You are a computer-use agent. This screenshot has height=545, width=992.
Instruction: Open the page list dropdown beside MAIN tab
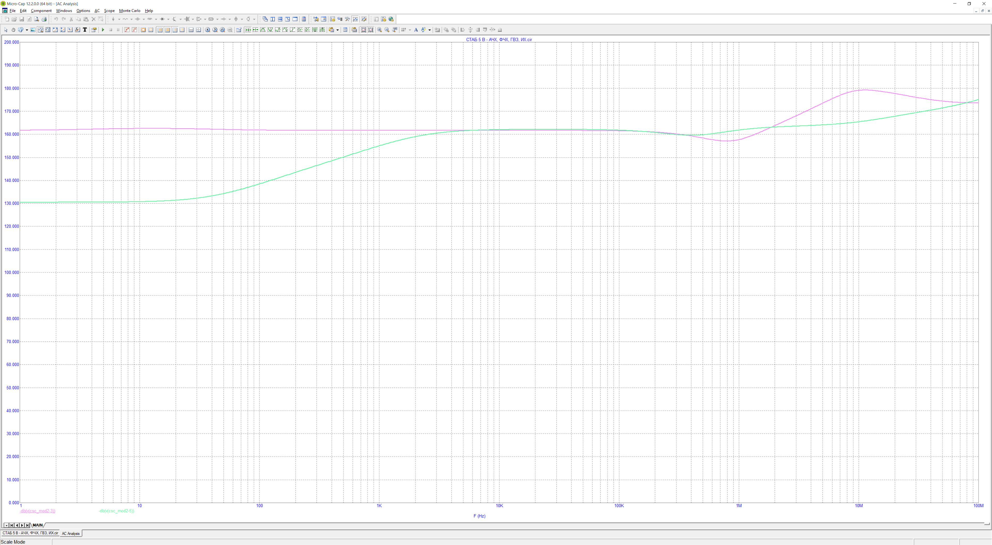pos(6,525)
